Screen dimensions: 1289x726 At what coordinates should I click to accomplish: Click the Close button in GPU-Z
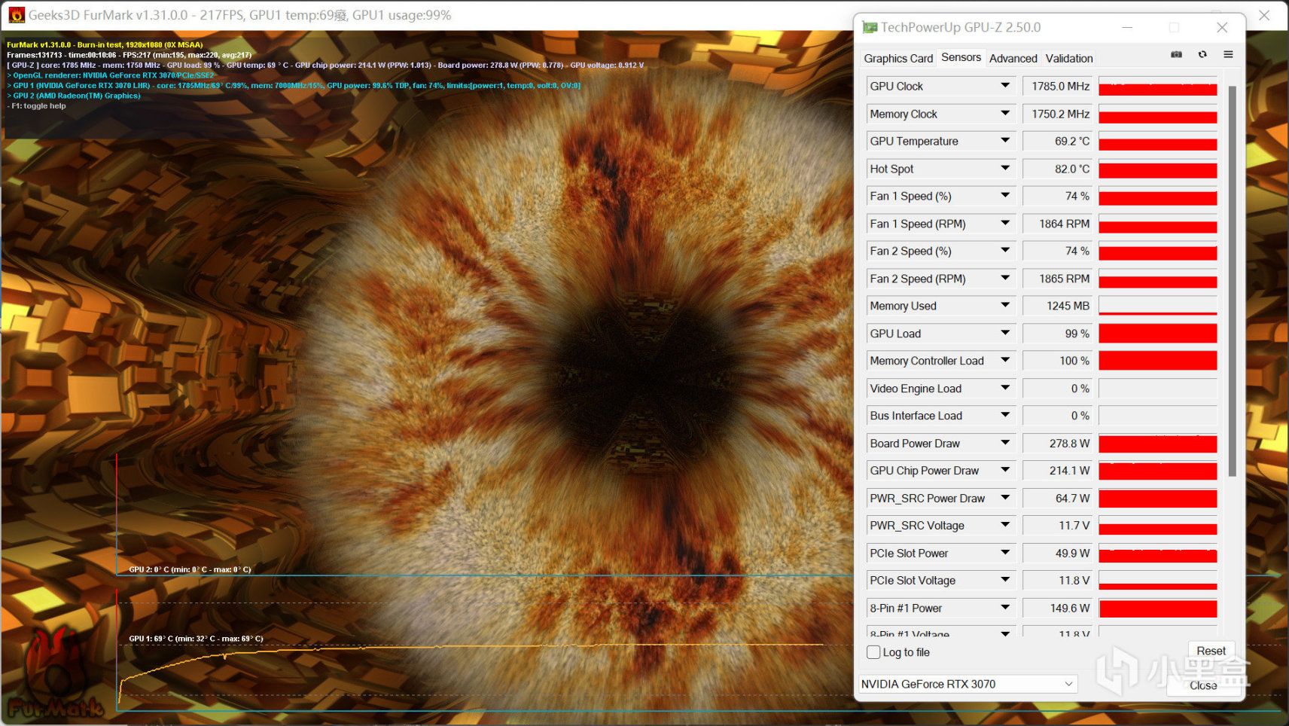tap(1203, 685)
